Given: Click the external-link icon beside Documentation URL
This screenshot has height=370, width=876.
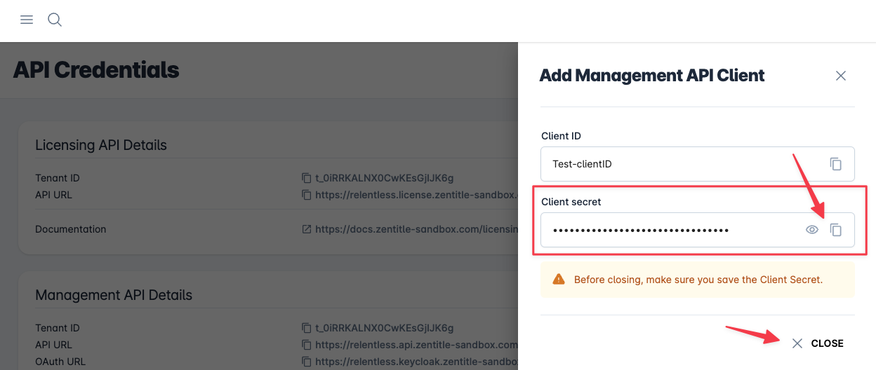Looking at the screenshot, I should coord(306,229).
